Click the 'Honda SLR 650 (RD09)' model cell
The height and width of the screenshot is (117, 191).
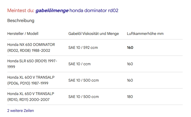[x=32, y=64]
